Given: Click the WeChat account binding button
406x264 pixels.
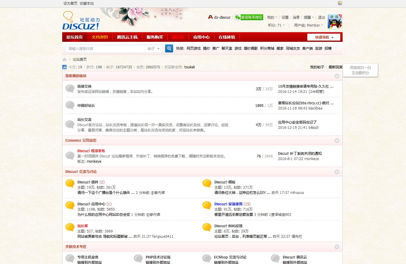Looking at the screenshot, I should click(249, 18).
